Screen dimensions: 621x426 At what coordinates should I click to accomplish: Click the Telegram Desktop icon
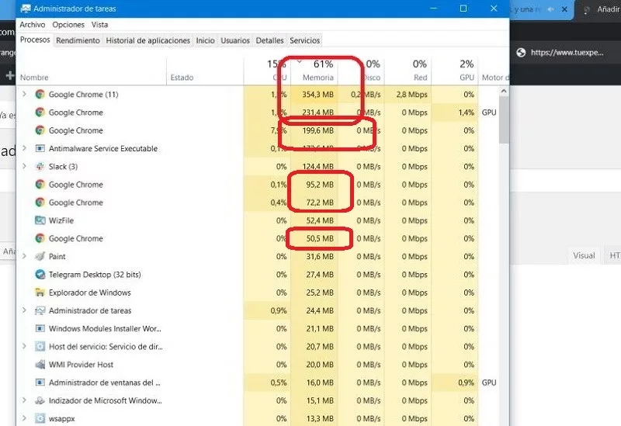pyautogui.click(x=40, y=275)
